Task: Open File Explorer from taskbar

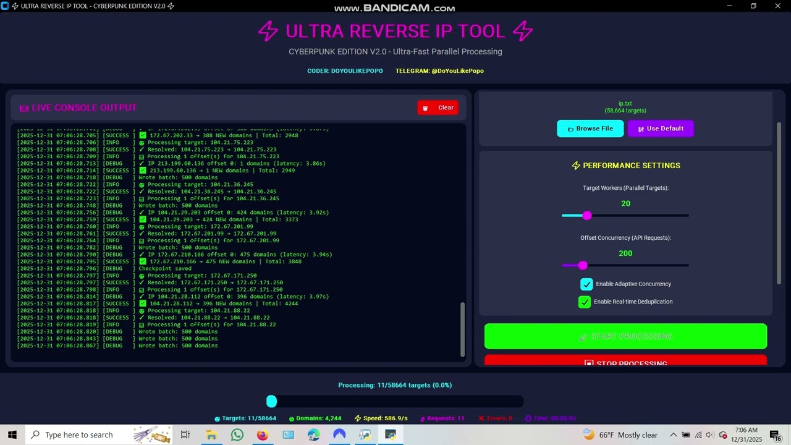Action: (211, 434)
